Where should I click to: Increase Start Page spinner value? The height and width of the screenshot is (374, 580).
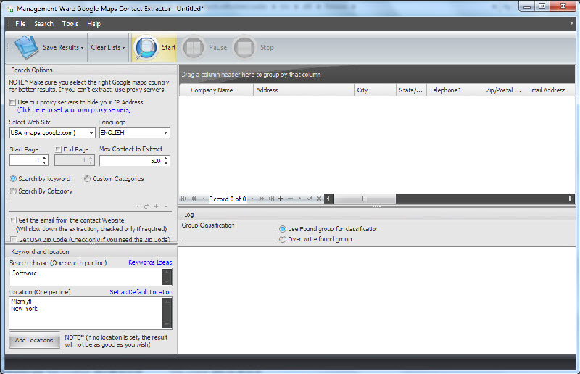[x=44, y=158]
